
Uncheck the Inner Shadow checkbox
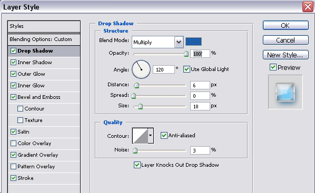(x=13, y=63)
